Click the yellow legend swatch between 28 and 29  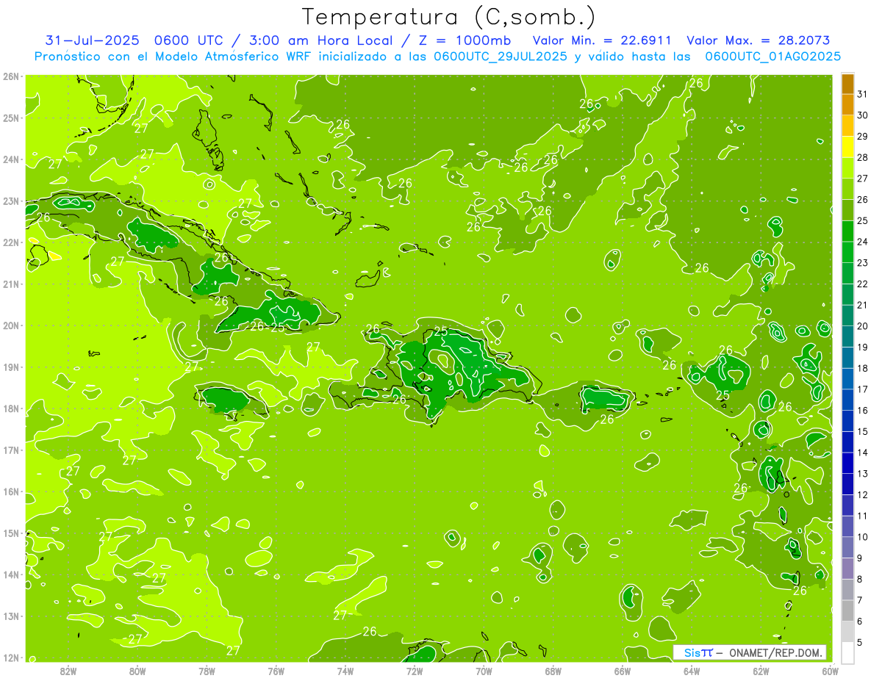pos(848,147)
